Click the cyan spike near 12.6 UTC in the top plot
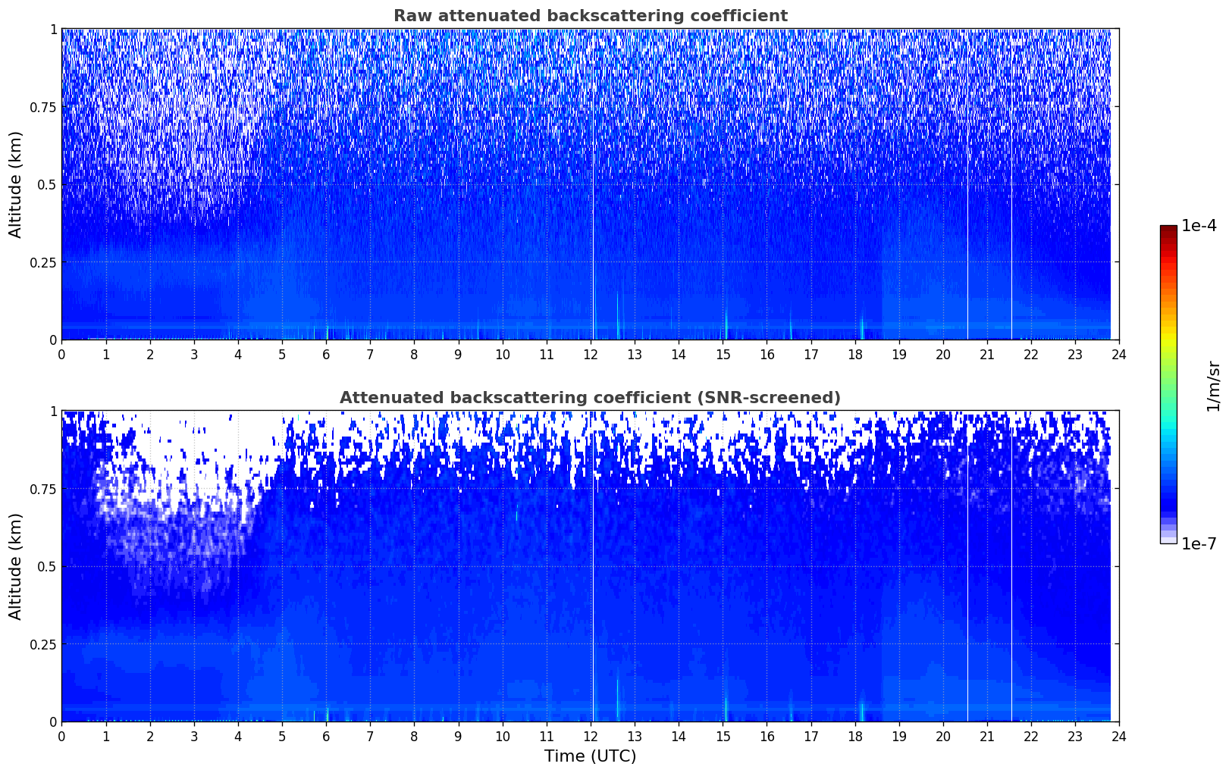The image size is (1229, 773). tap(618, 315)
